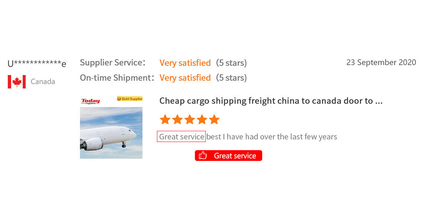Click the Supplier Service label

113,63
